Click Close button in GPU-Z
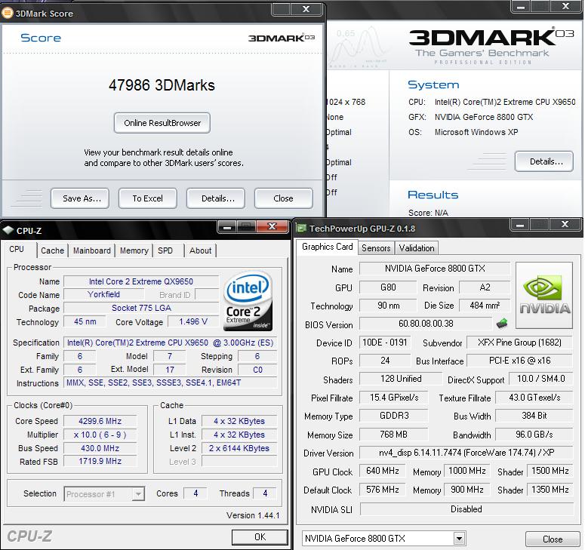This screenshot has width=585, height=550. click(x=553, y=539)
